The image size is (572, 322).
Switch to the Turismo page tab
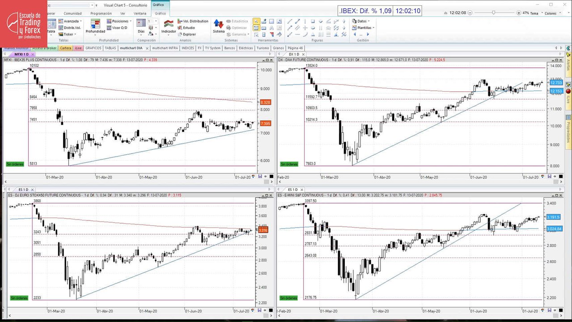[263, 48]
